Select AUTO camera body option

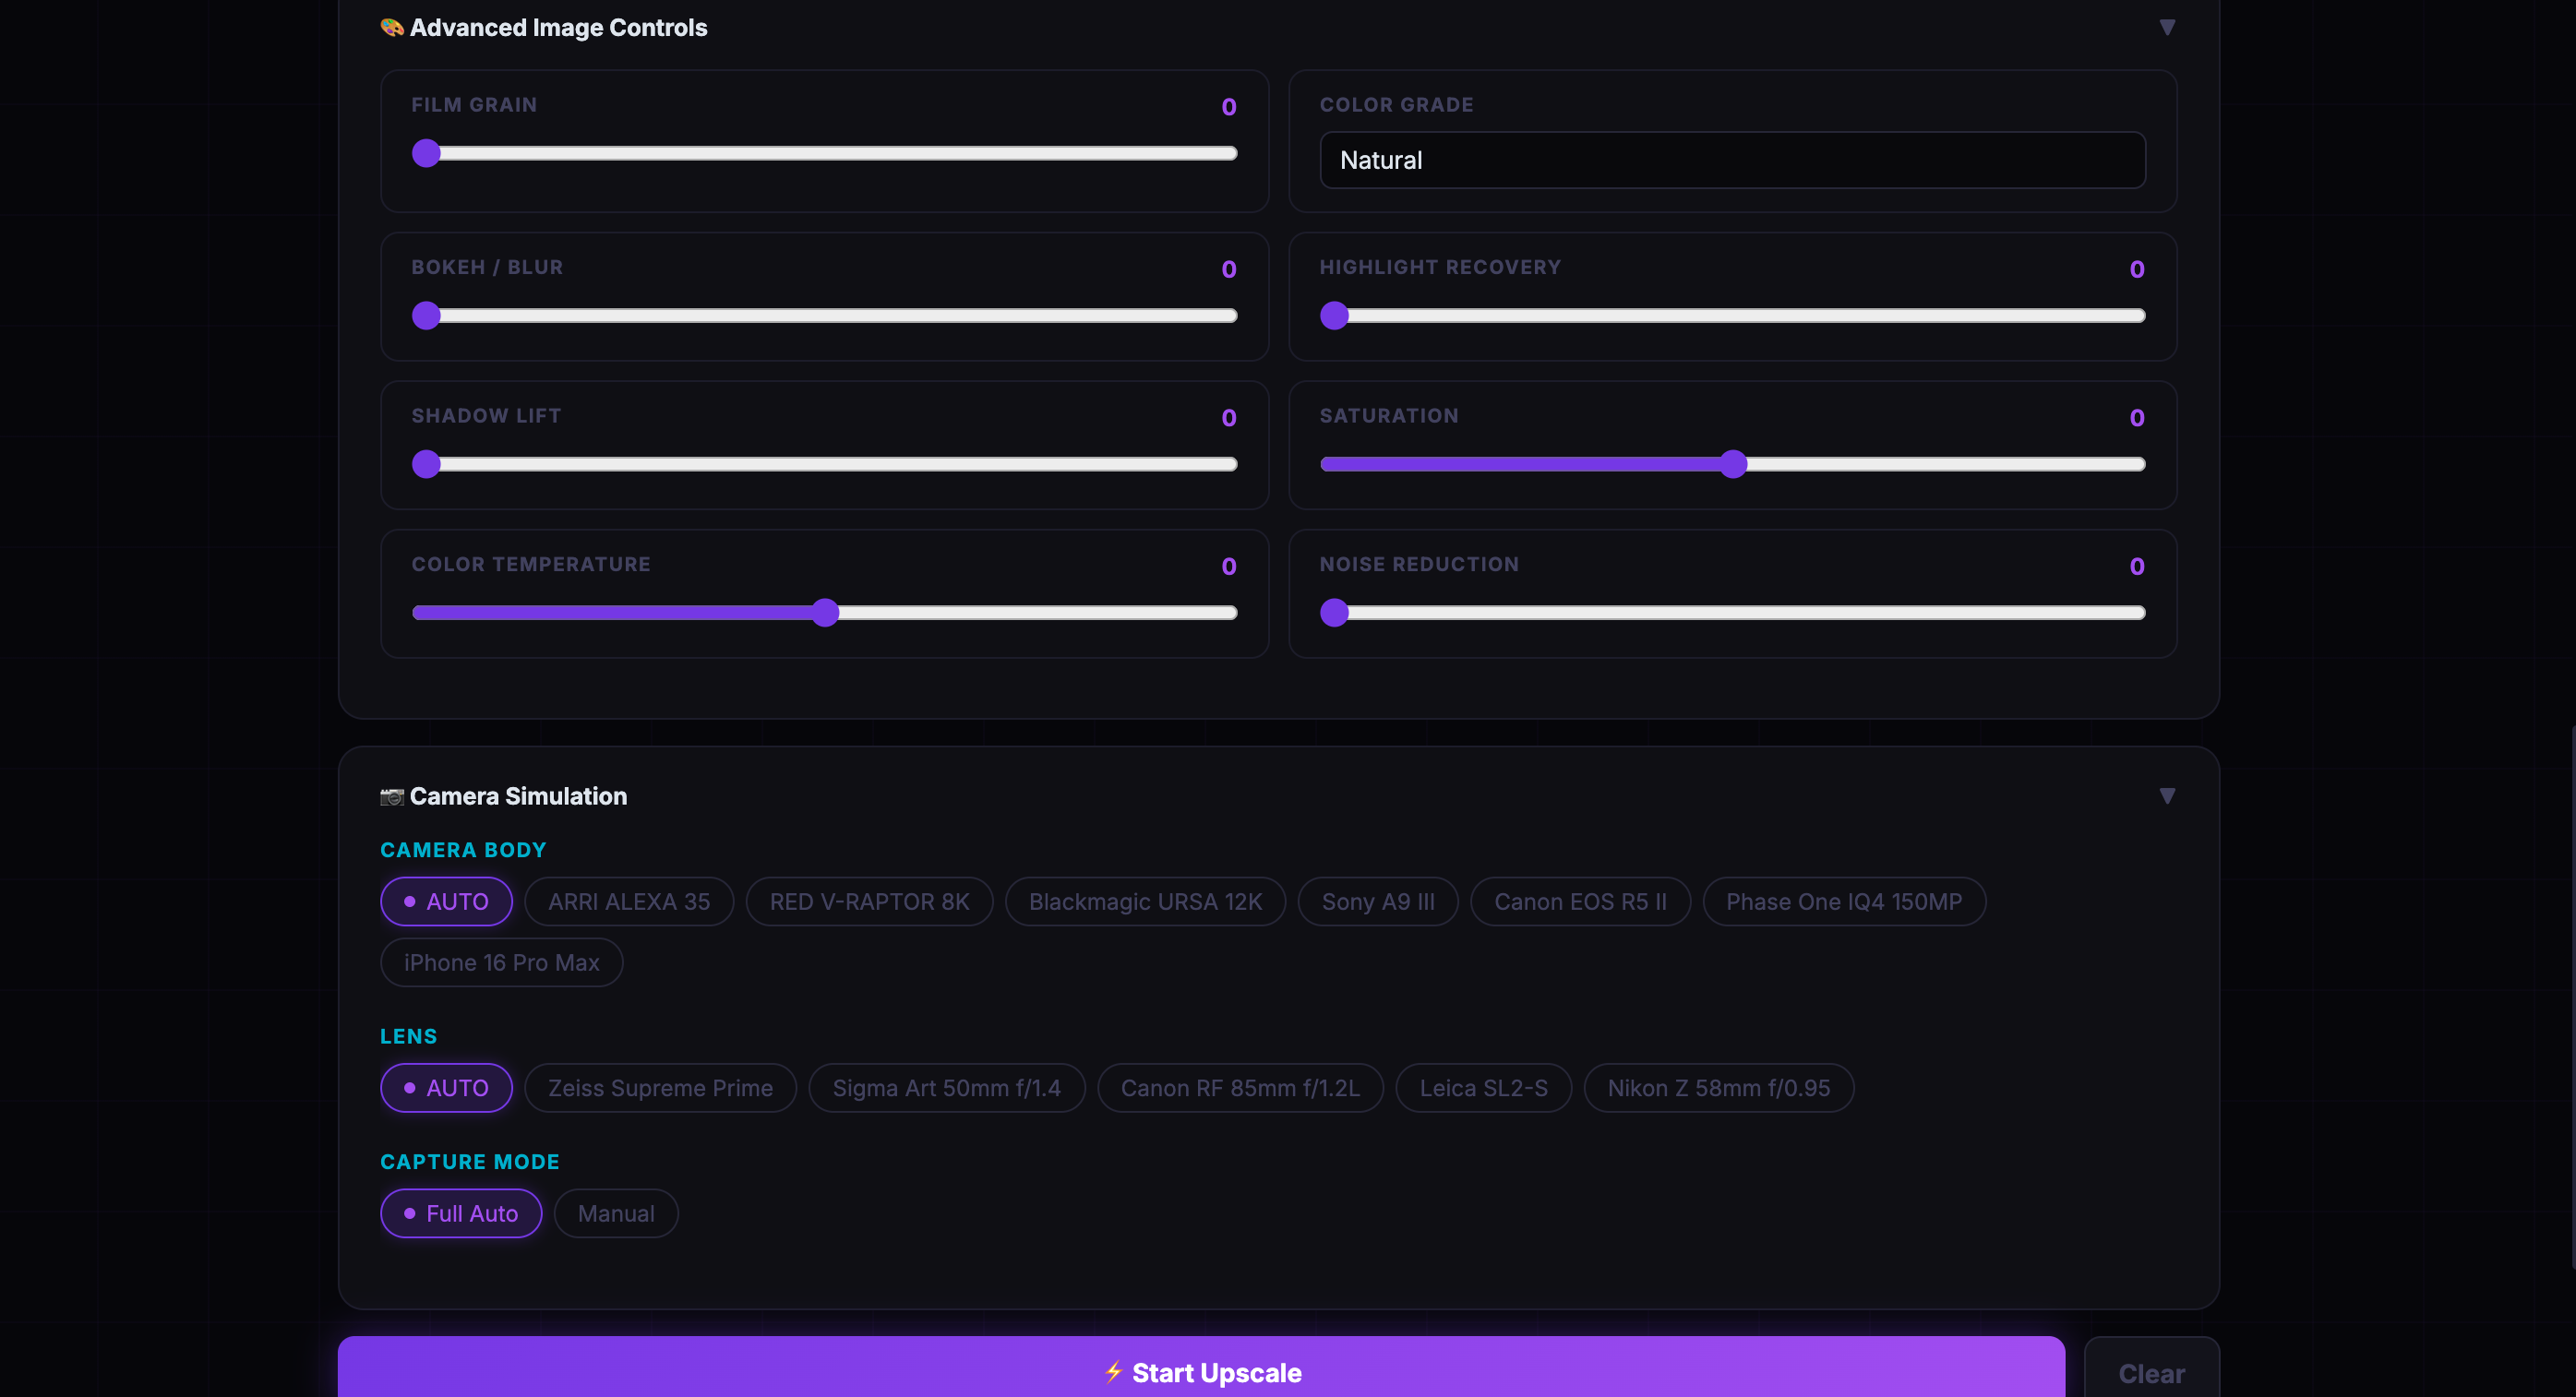click(446, 901)
